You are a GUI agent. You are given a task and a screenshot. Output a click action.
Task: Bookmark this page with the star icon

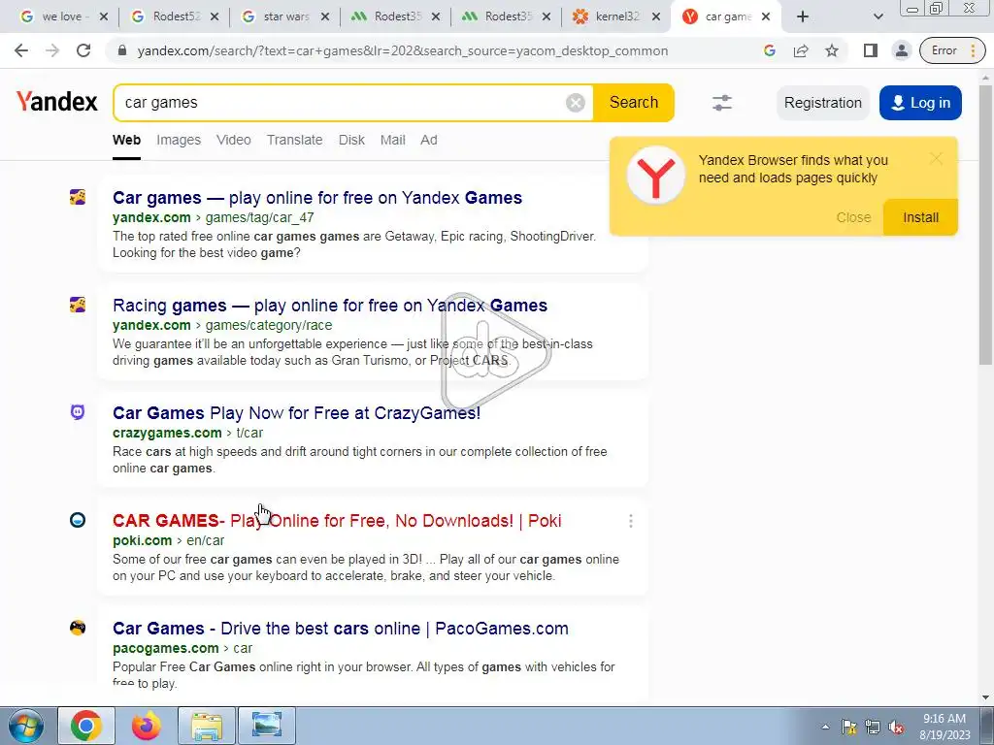click(x=832, y=50)
